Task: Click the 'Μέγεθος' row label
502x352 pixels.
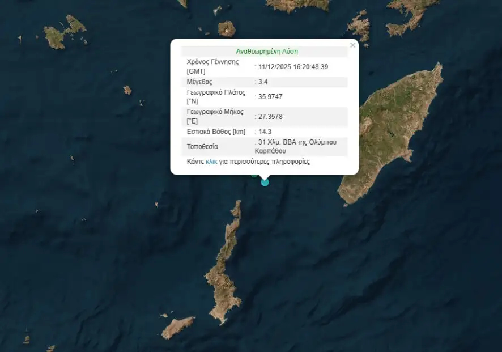Action: (x=199, y=82)
